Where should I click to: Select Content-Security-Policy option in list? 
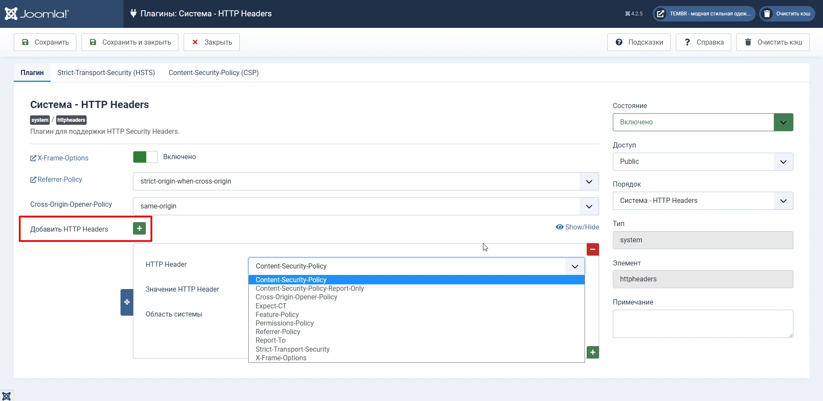tap(416, 280)
